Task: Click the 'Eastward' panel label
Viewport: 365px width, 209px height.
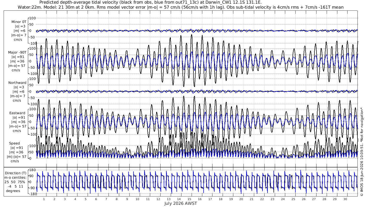Action: (17, 113)
